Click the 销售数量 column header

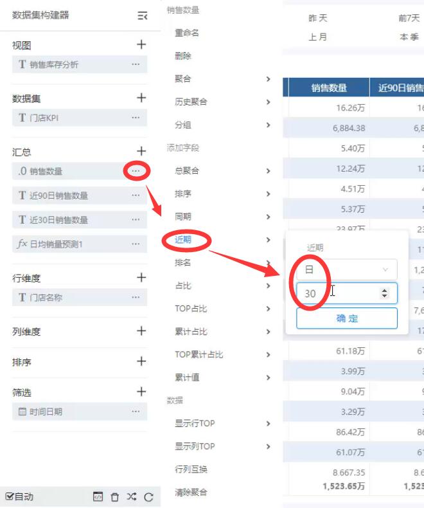coord(329,87)
